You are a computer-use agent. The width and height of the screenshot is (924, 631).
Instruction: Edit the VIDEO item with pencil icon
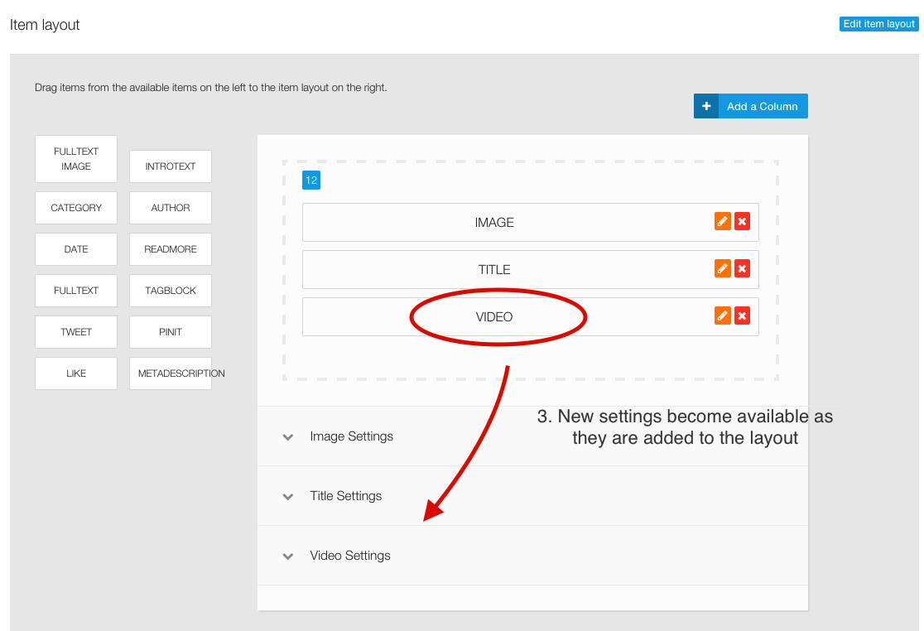point(723,315)
